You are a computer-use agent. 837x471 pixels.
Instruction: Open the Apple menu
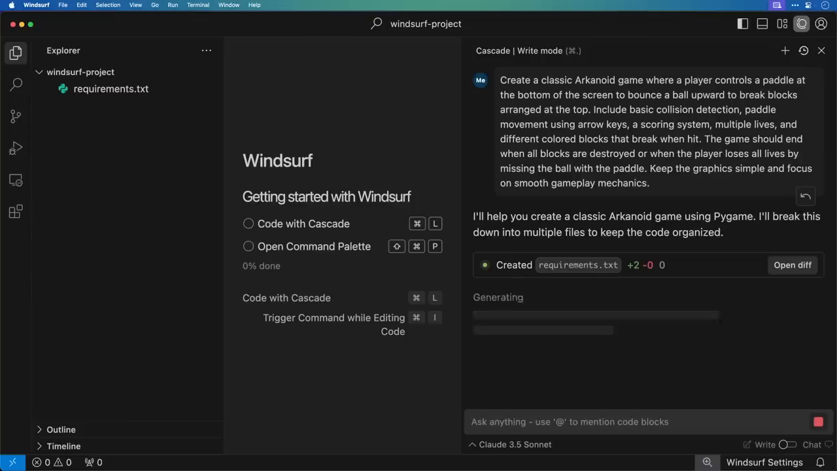(x=11, y=5)
